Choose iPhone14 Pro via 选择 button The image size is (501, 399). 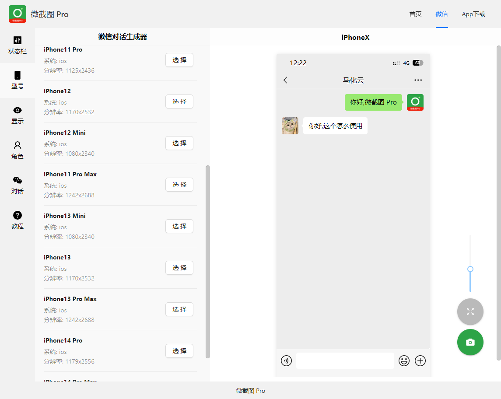tap(179, 351)
